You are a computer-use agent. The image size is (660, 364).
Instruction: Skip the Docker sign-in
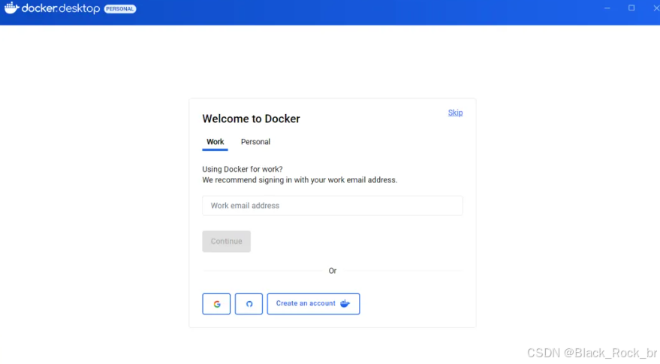[x=455, y=113]
